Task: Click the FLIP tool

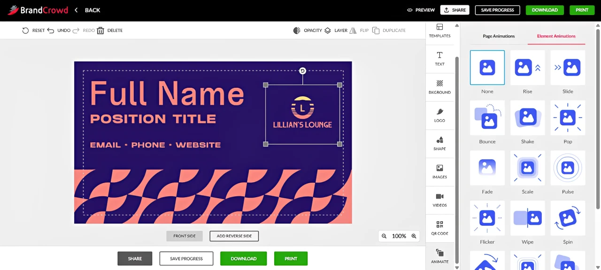Action: (x=359, y=31)
